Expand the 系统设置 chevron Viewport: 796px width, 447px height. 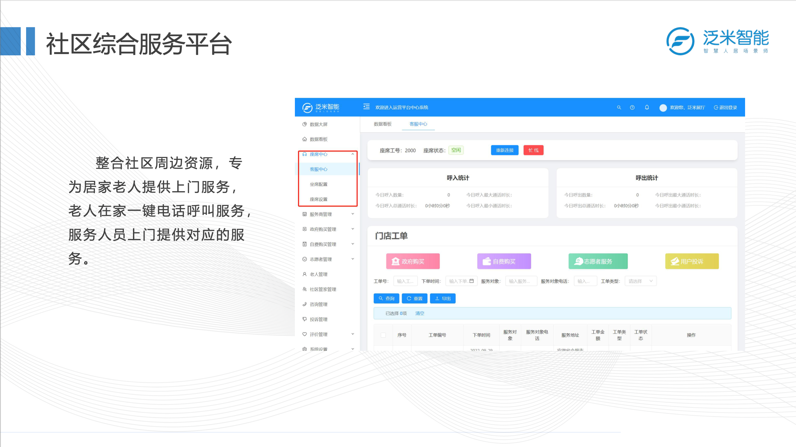(x=353, y=349)
